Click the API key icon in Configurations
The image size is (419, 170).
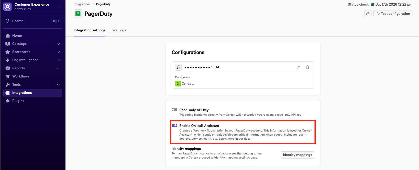(178, 67)
